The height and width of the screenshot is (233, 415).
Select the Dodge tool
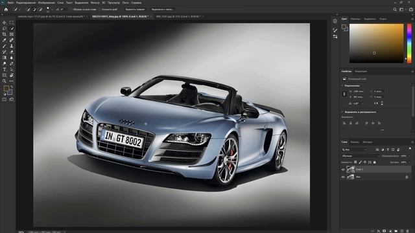[5, 63]
